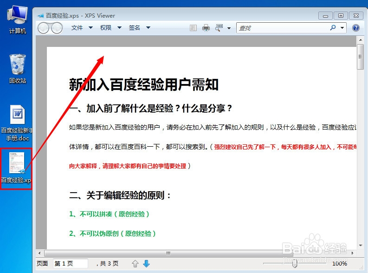Click the back navigation arrow button
Viewport: 368px width, 273px height.
click(x=44, y=28)
